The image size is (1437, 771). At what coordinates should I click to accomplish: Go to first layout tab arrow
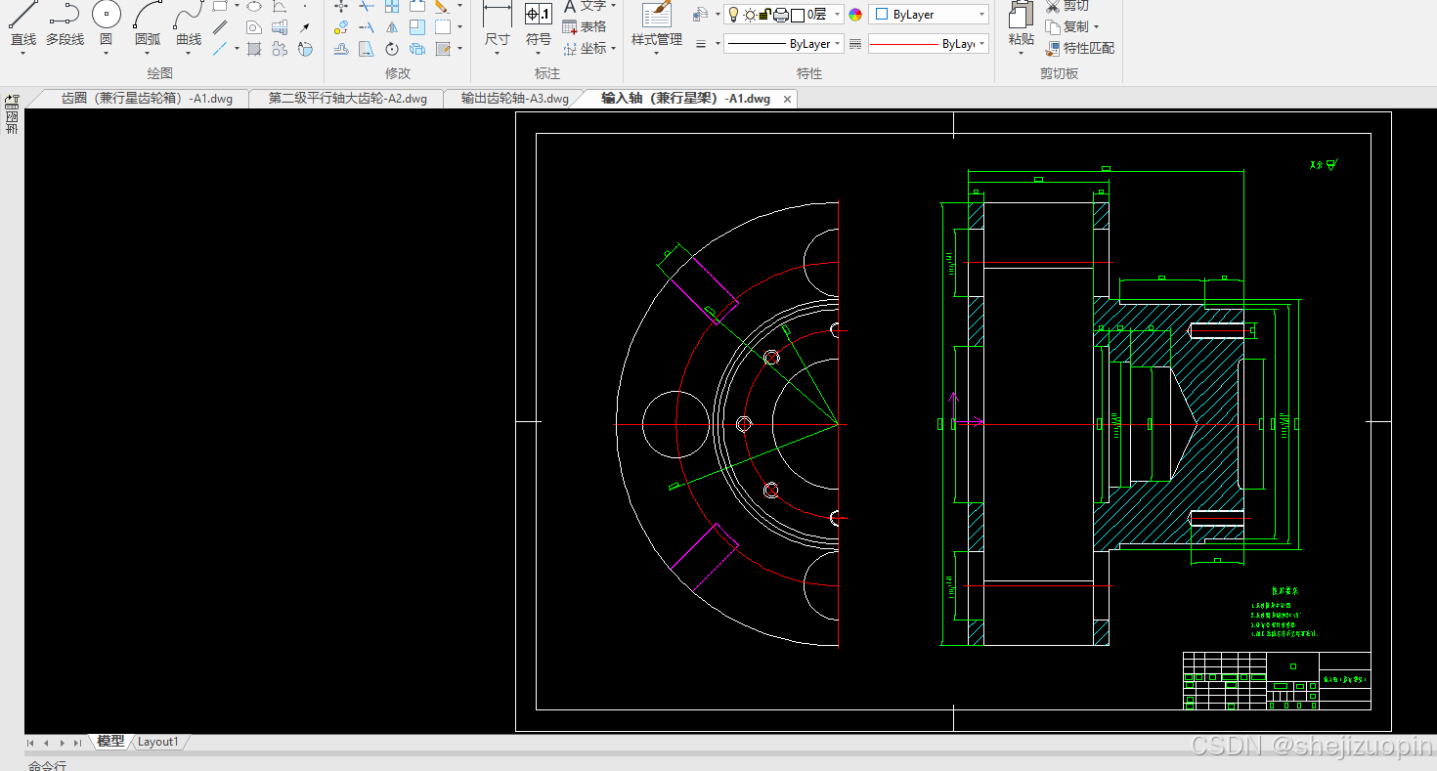tap(31, 743)
